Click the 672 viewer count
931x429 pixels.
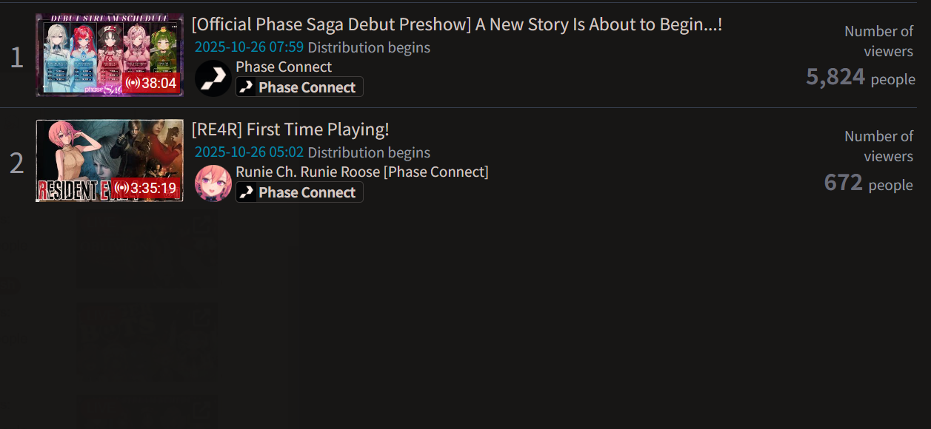pyautogui.click(x=843, y=182)
